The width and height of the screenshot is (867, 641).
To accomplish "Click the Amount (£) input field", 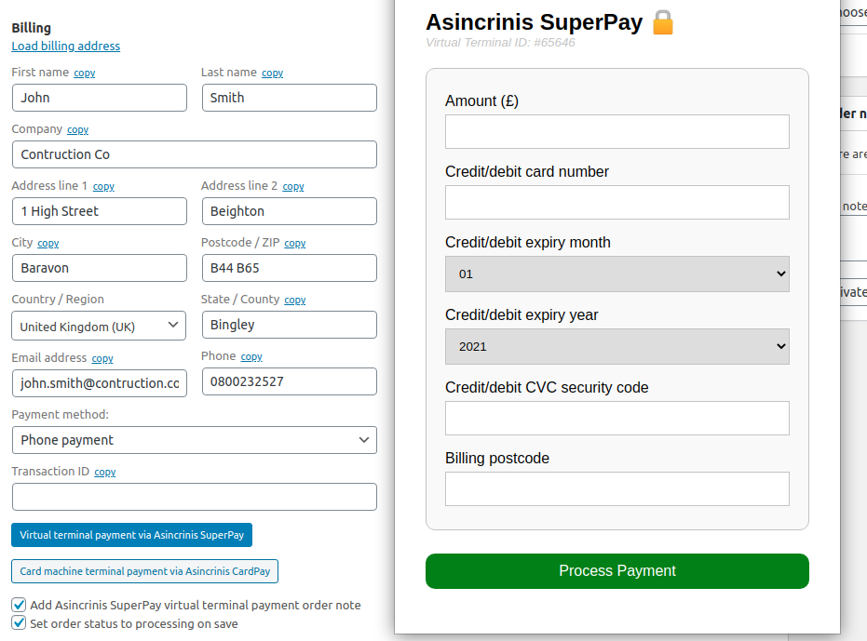I will pos(616,132).
